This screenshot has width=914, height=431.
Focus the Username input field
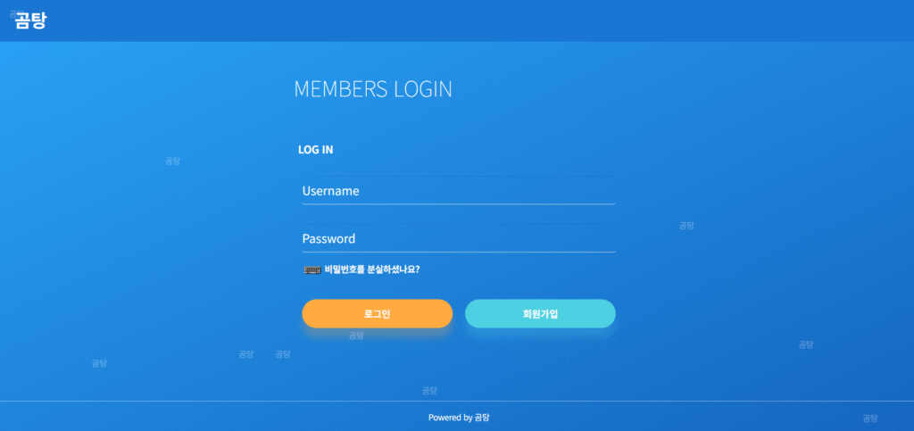(x=458, y=191)
